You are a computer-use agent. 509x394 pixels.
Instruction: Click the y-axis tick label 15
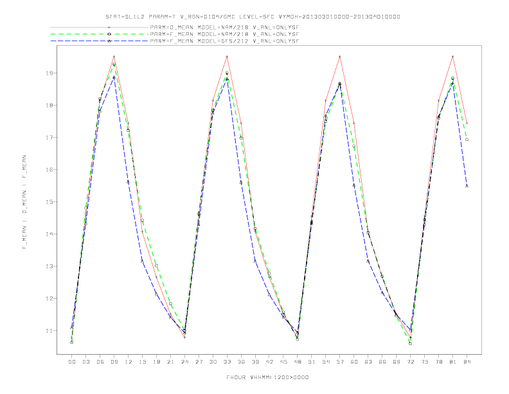click(x=49, y=202)
